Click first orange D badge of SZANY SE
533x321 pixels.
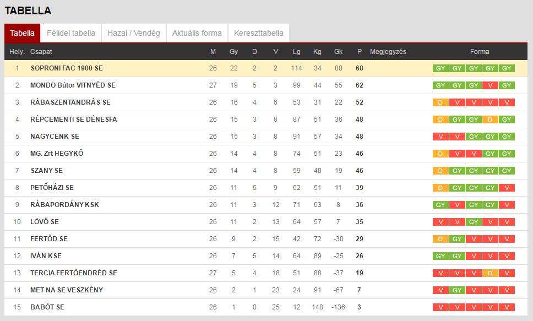click(440, 171)
